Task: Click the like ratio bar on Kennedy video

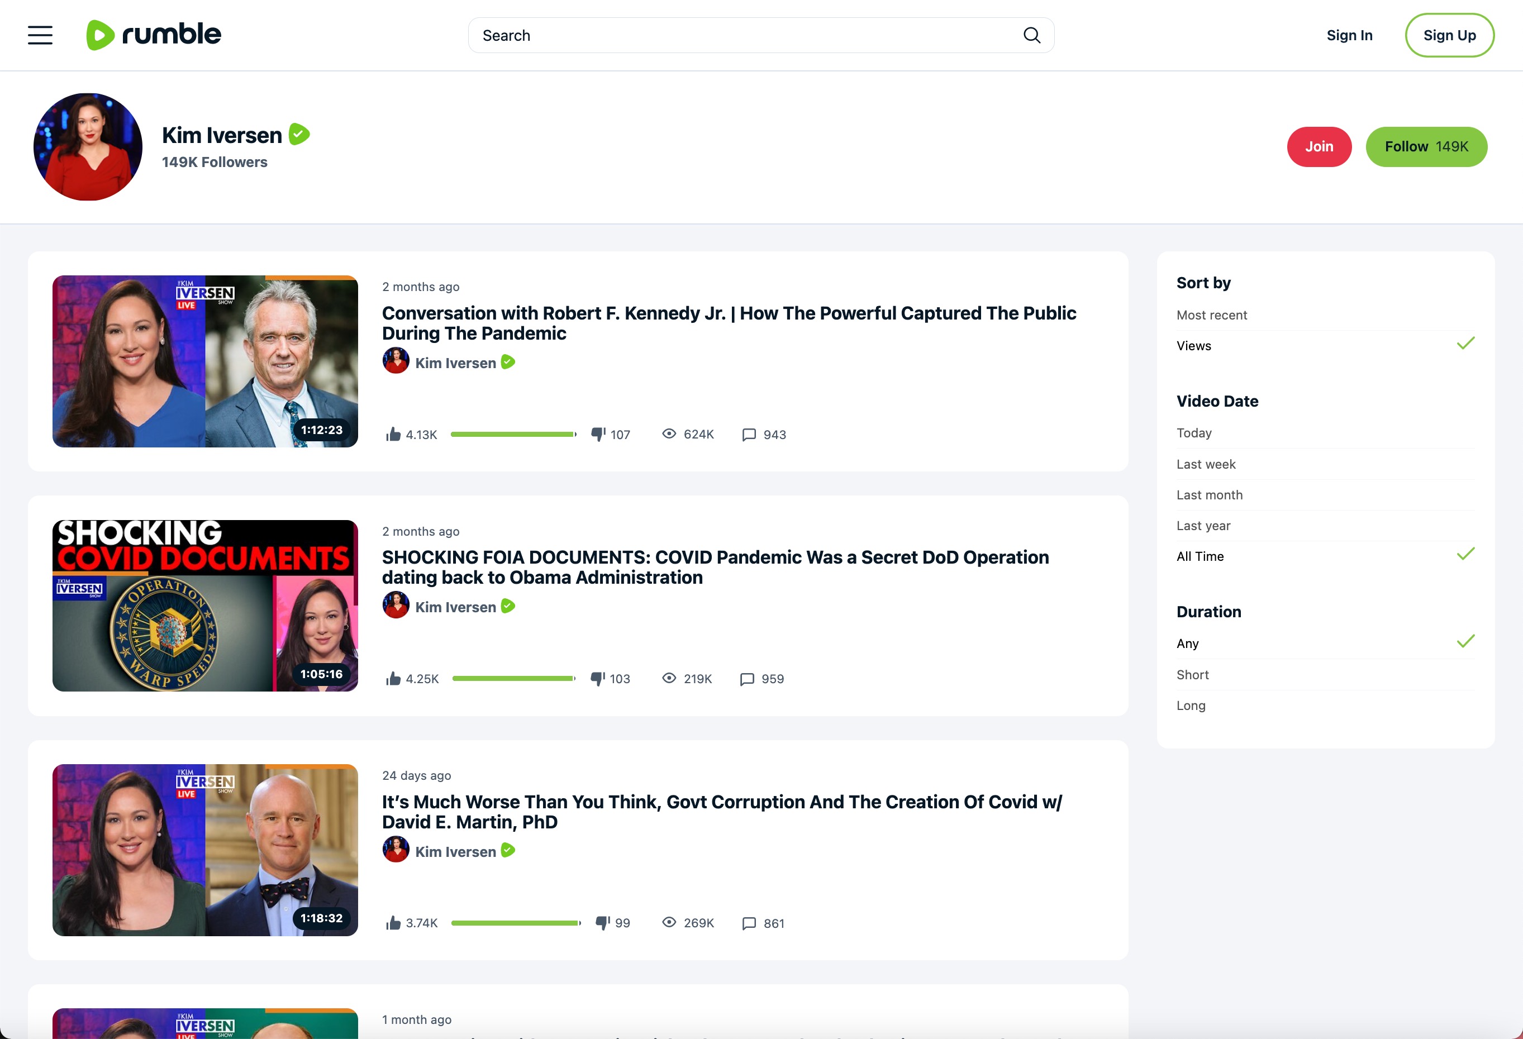Action: click(x=513, y=435)
